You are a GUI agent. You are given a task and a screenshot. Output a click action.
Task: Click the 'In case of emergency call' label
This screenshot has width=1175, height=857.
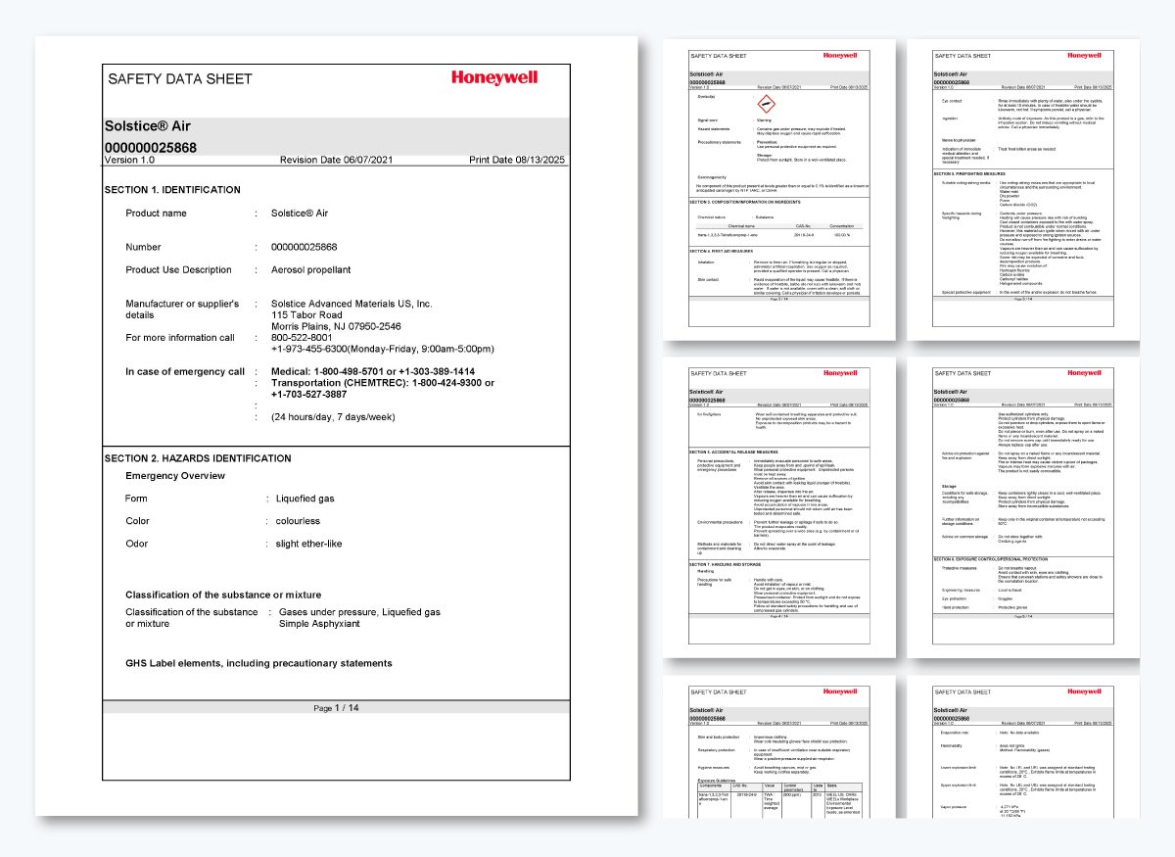[185, 372]
